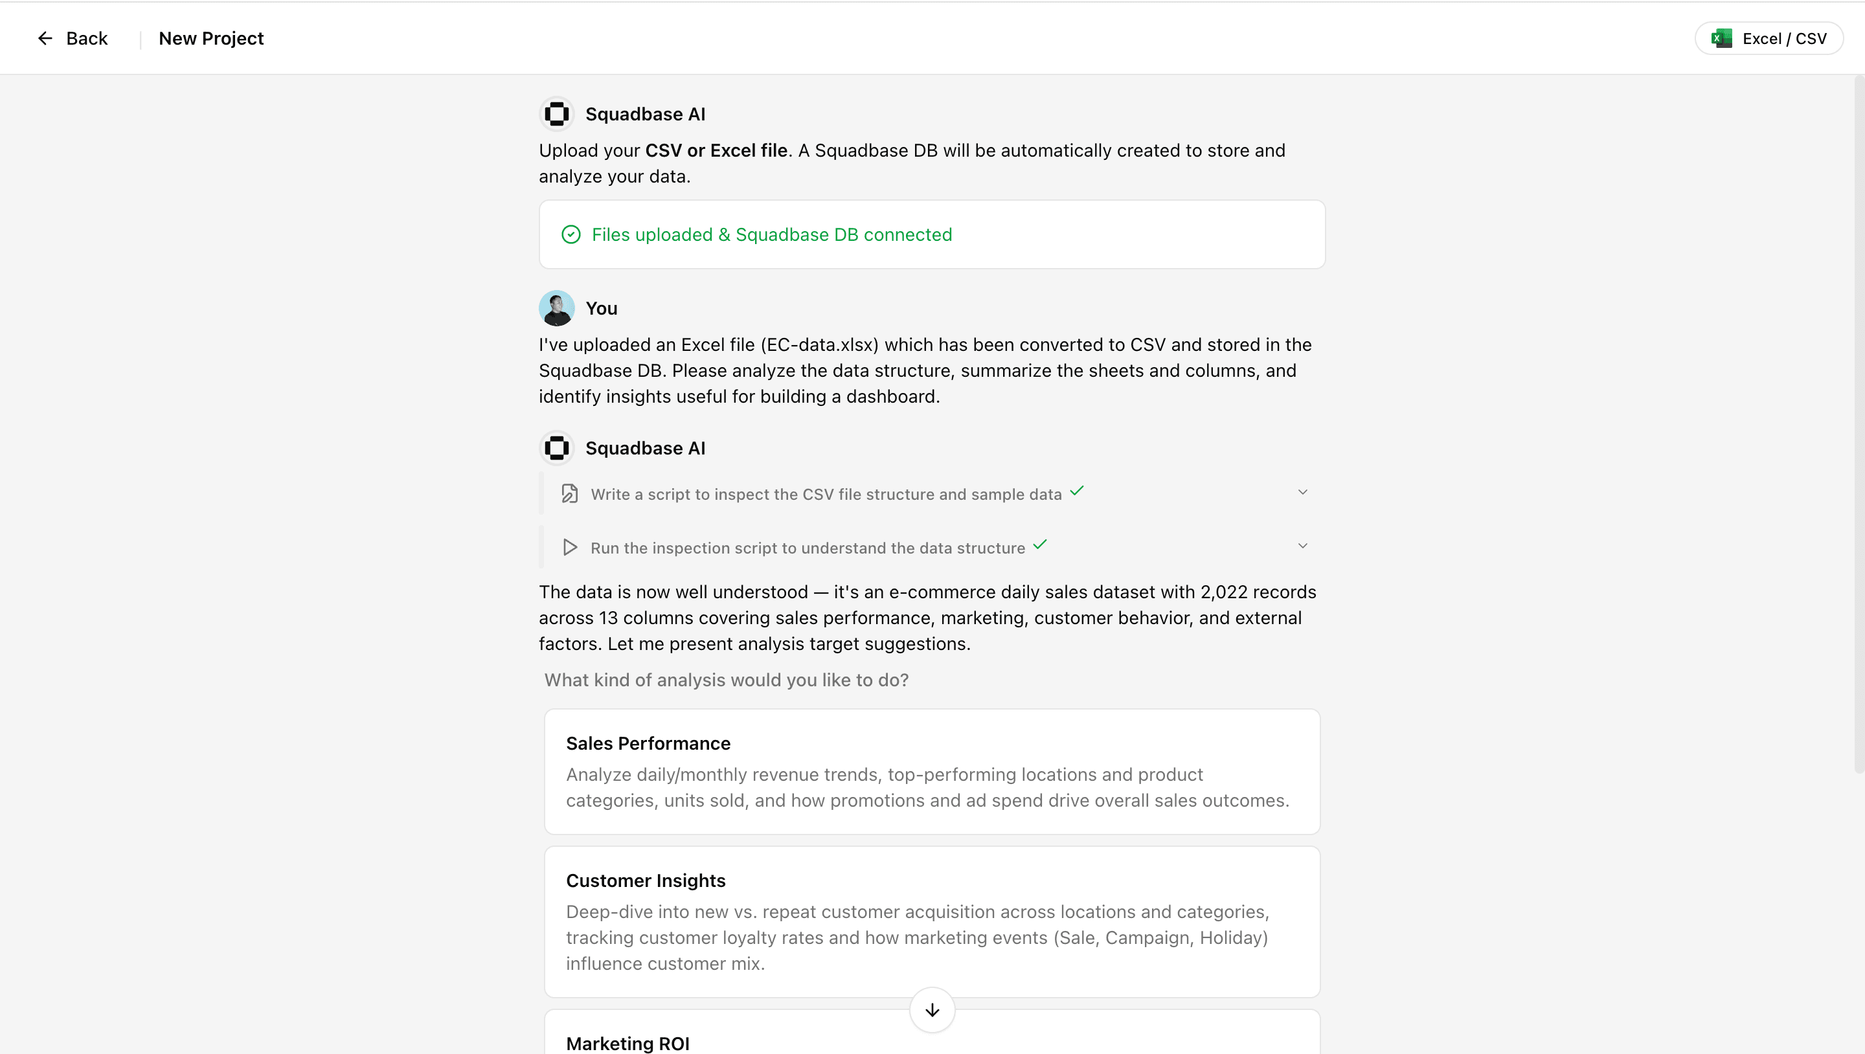The image size is (1865, 1054).
Task: Expand the write script step details
Action: (x=1302, y=491)
